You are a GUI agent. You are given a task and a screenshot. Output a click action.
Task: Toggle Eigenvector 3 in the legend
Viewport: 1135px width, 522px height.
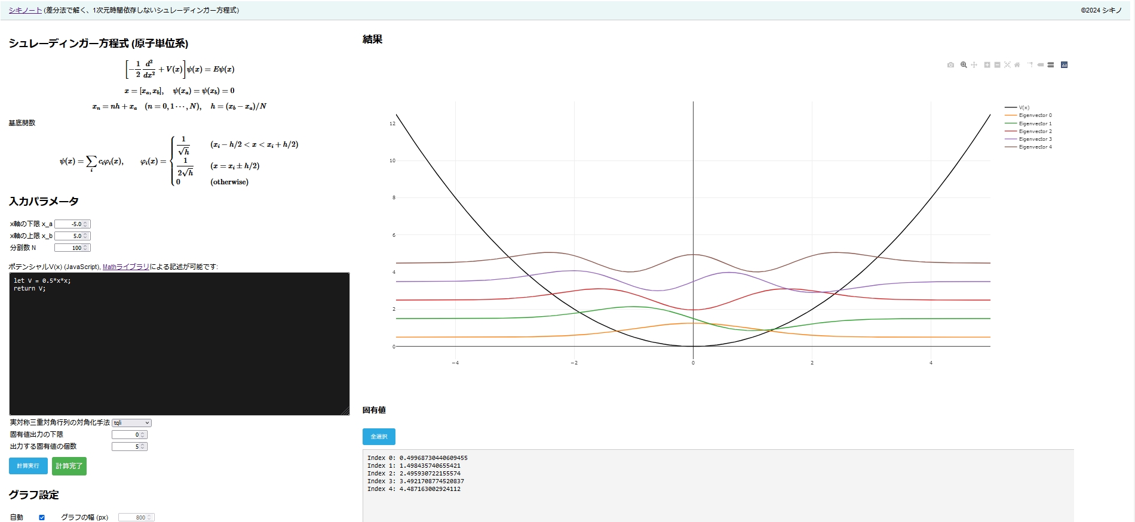pos(1028,139)
